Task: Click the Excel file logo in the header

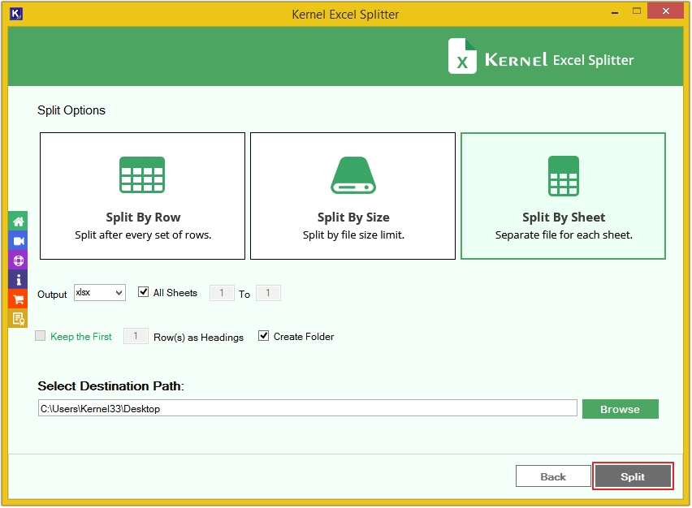Action: pos(462,56)
